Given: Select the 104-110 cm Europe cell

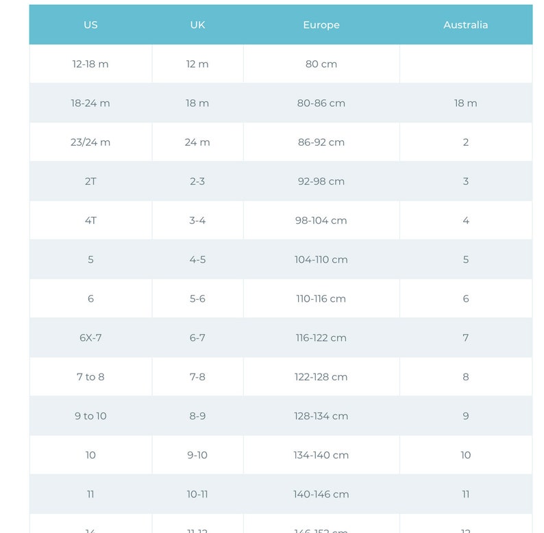Looking at the screenshot, I should pyautogui.click(x=321, y=259).
